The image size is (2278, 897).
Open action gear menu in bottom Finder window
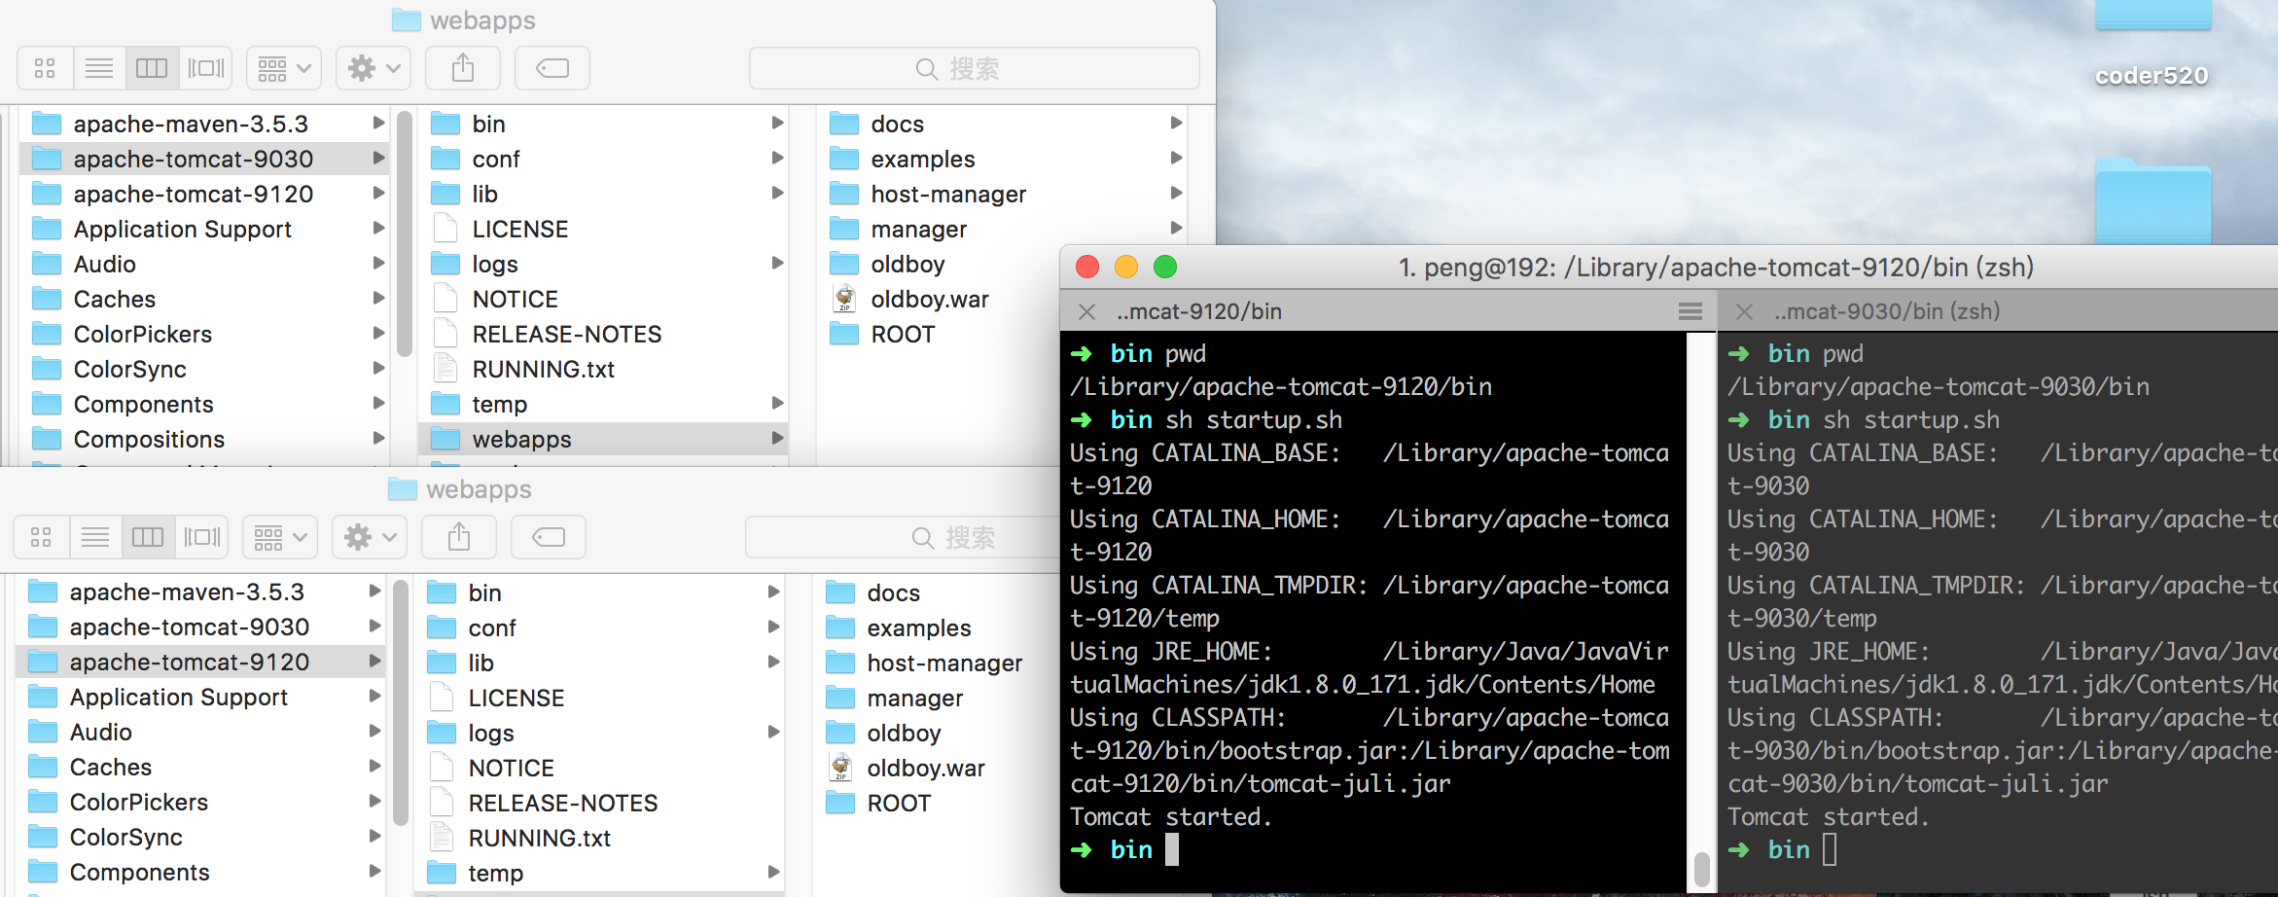[370, 537]
